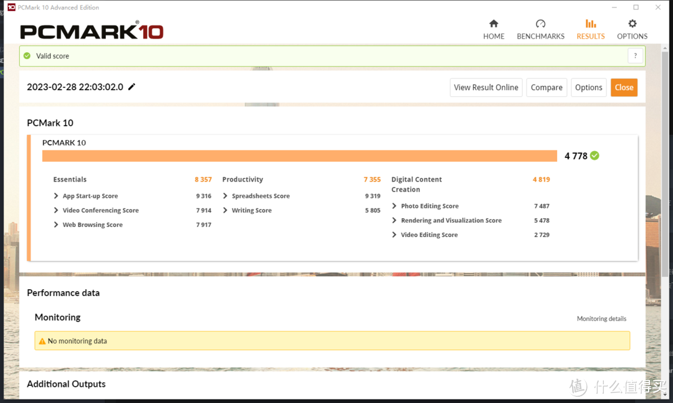Click the Options gear icon
The image size is (673, 403).
pos(632,24)
